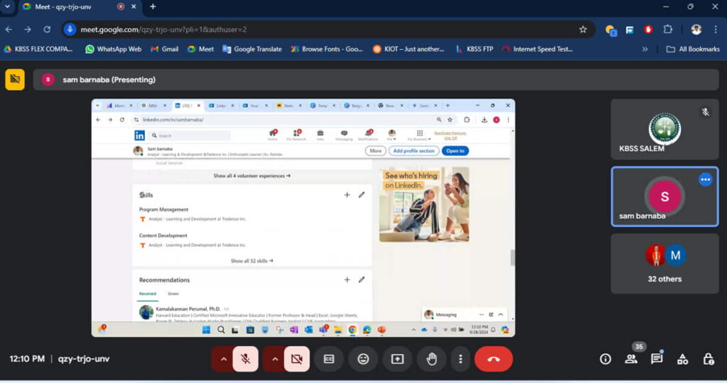Click the microphone permission icon in address bar
The height and width of the screenshot is (383, 727).
(x=70, y=29)
